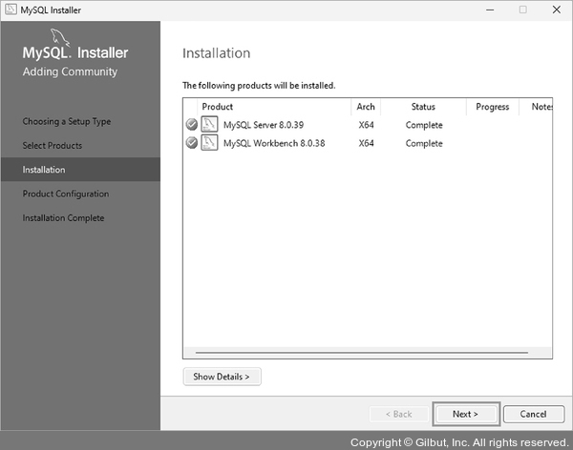Screen dimensions: 573x450
Task: Select the Installation step in sidebar
Action: click(45, 170)
